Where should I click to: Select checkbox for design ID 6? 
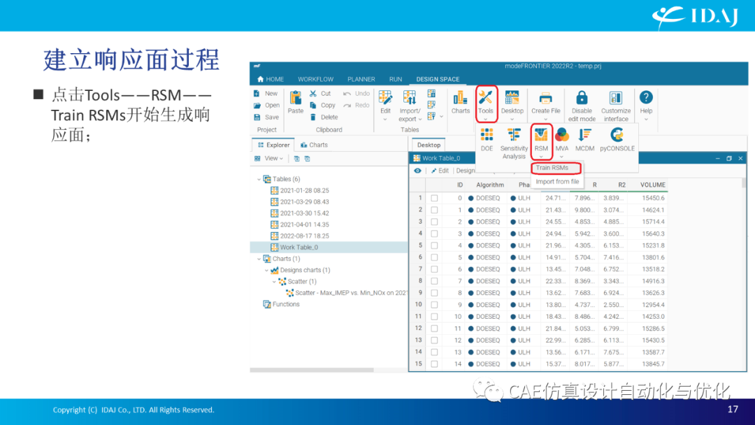pos(434,269)
